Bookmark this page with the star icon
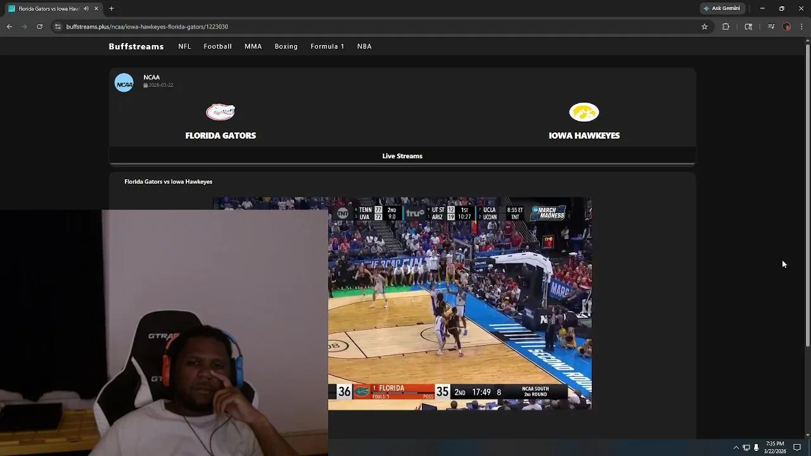 point(704,27)
